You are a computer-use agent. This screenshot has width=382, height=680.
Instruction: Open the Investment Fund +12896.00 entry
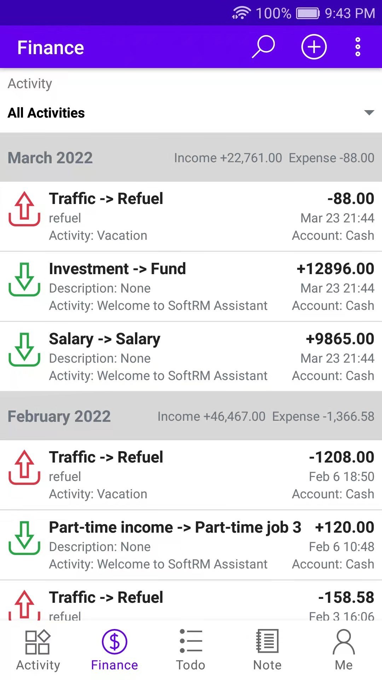pos(191,287)
